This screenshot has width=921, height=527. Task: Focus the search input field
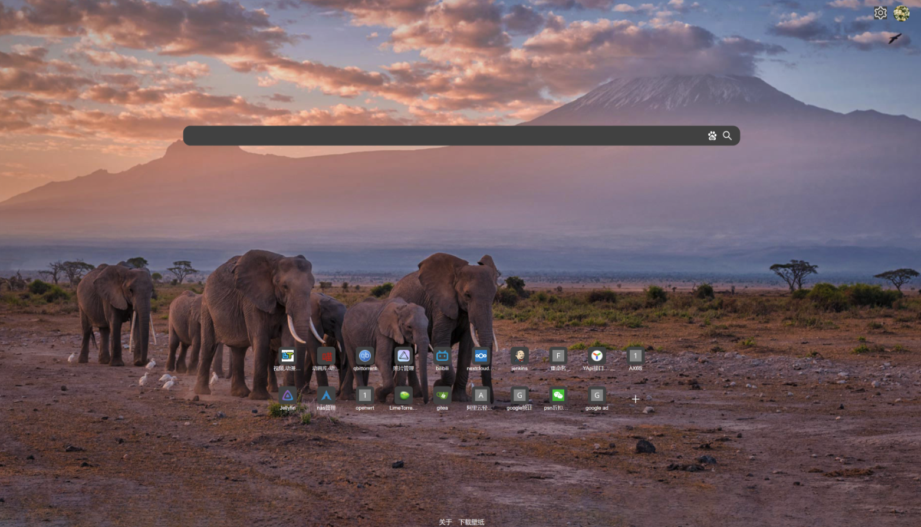point(442,136)
